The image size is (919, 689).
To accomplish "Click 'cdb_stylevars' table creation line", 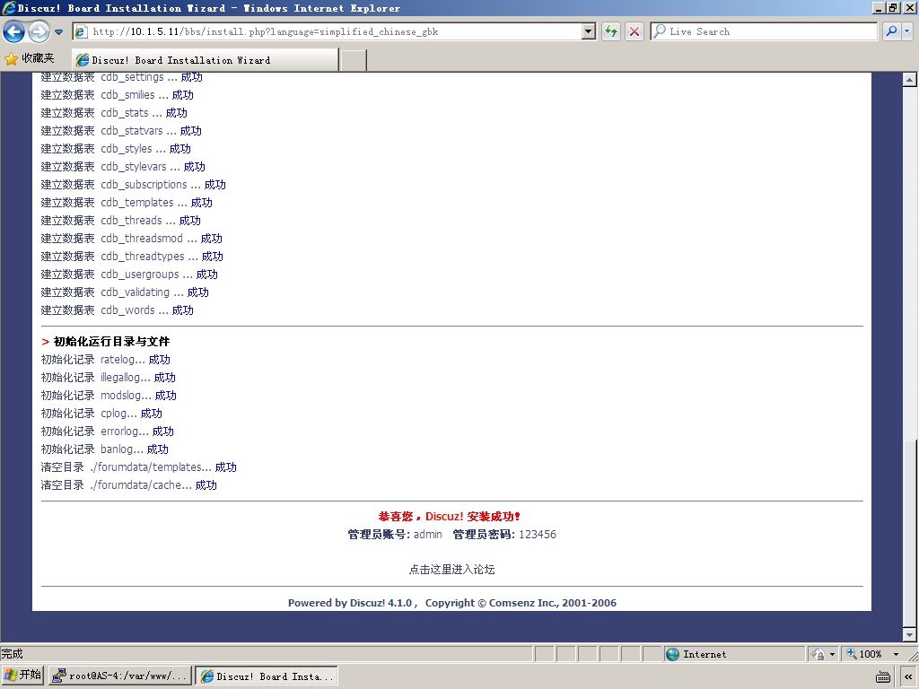I will 123,166.
